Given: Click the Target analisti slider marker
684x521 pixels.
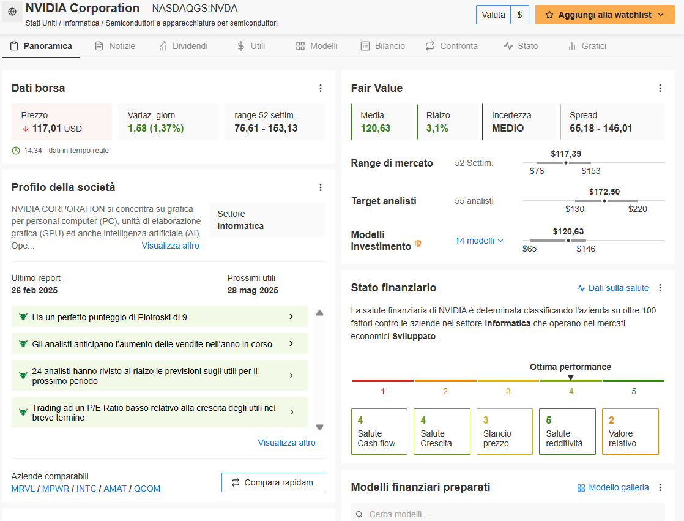Looking at the screenshot, I should point(604,201).
